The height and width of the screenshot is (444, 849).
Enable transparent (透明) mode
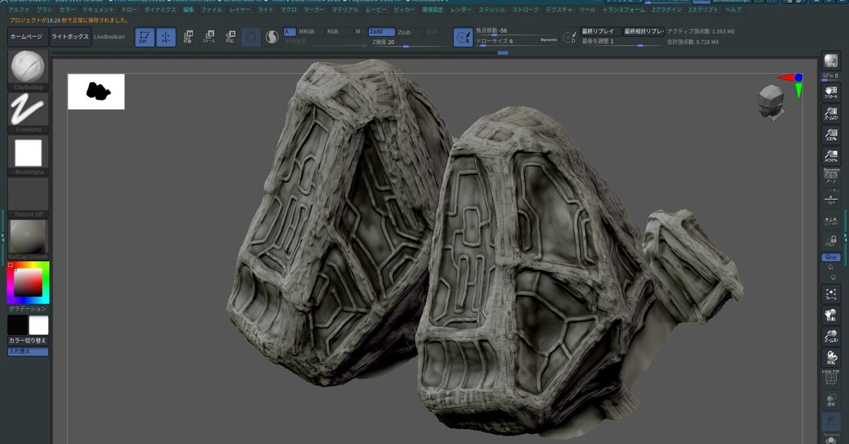tap(830, 400)
